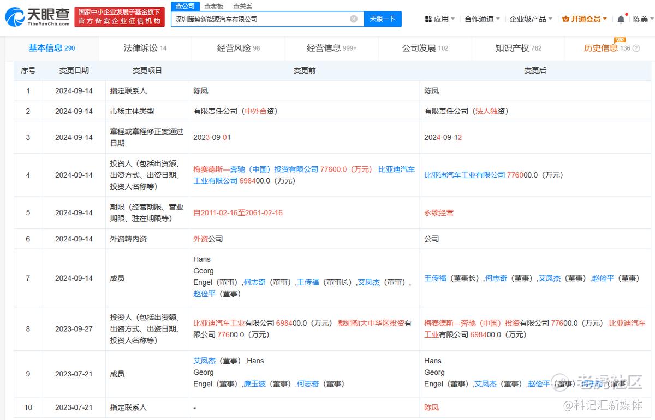Open 赵俭平 link in row 7 变更前
The height and width of the screenshot is (420, 655).
click(205, 294)
